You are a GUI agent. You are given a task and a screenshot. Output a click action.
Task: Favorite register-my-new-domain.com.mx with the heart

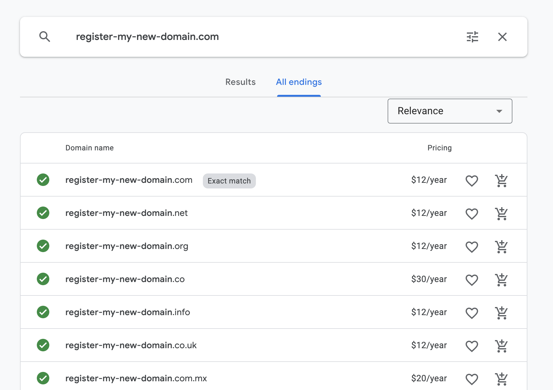pyautogui.click(x=472, y=379)
